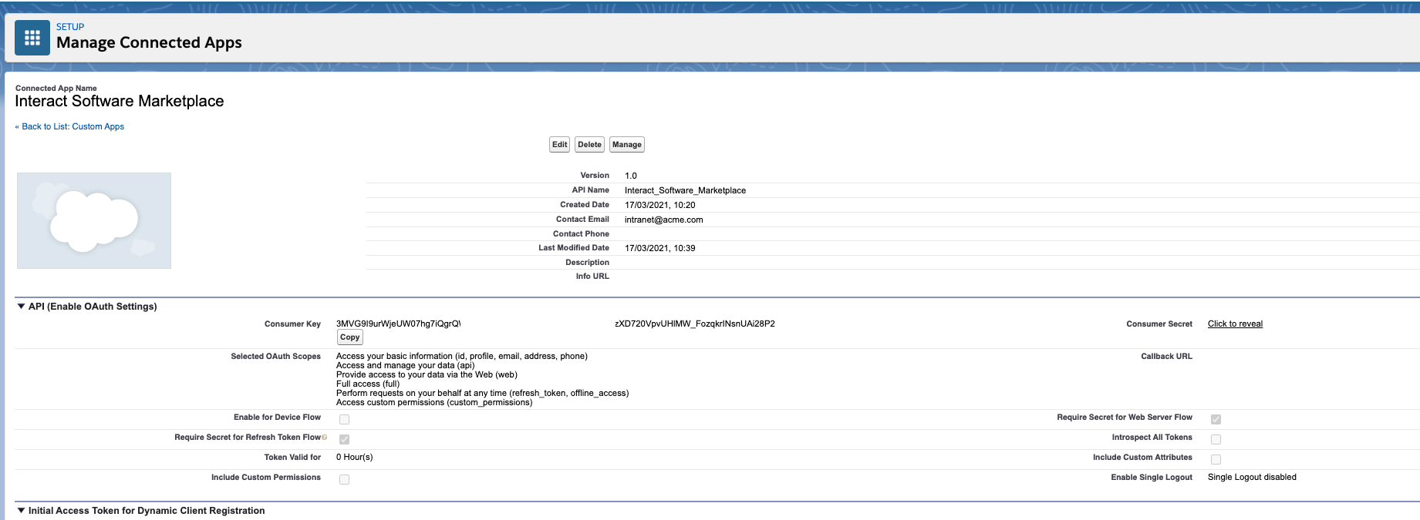
Task: Toggle Introspect All Tokens checkbox
Action: (x=1216, y=439)
